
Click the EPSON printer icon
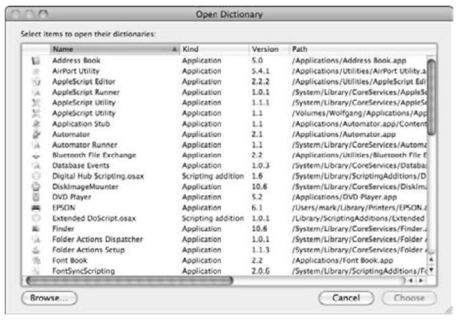point(36,208)
